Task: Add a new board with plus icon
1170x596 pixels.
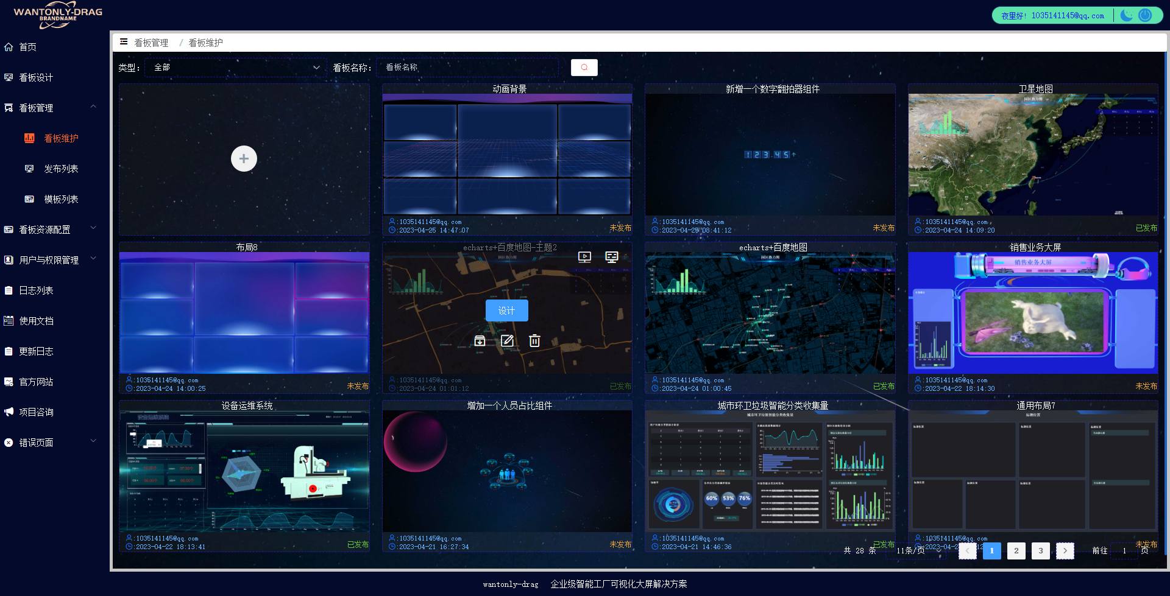Action: [244, 159]
